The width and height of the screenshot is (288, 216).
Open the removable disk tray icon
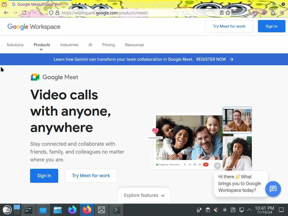tap(233, 210)
